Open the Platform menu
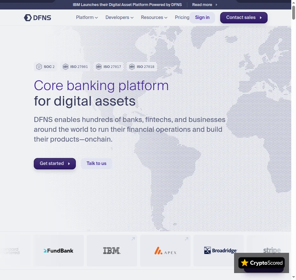This screenshot has height=280, width=296. point(87,17)
